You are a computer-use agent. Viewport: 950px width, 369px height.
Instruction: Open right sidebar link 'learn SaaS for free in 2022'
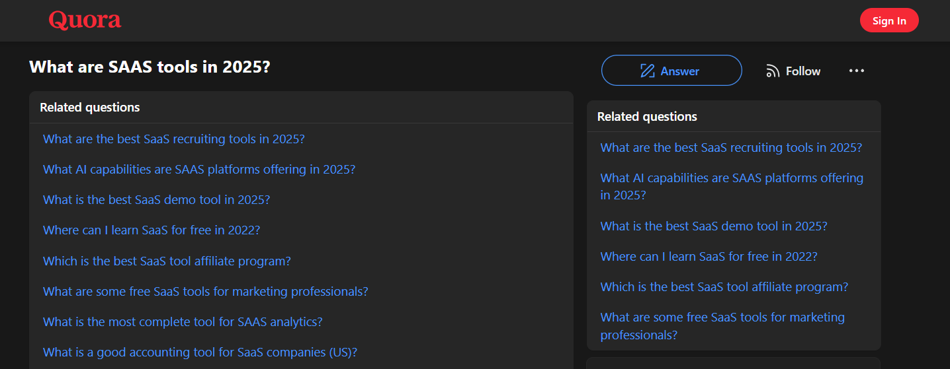(709, 256)
